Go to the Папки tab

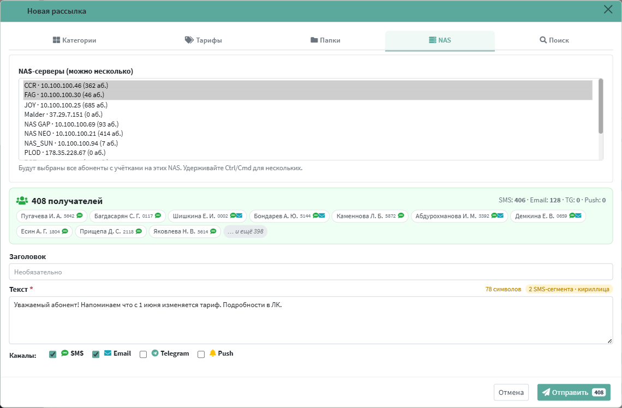point(325,40)
